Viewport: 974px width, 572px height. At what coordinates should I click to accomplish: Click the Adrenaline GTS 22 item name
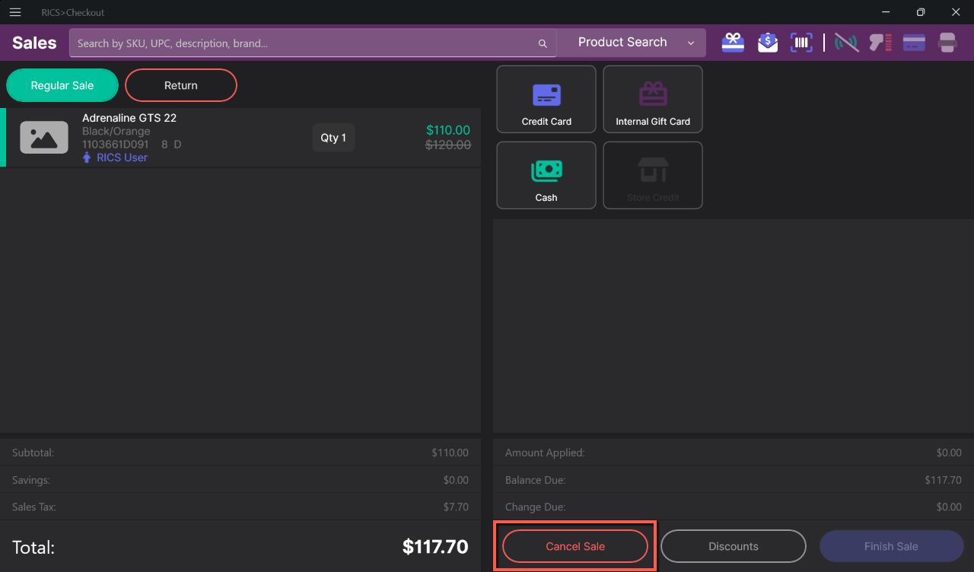click(129, 118)
